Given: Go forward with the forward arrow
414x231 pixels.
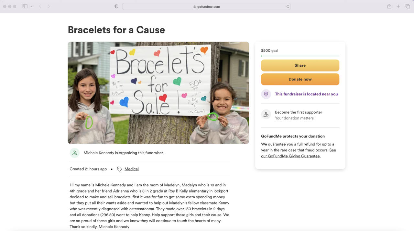Looking at the screenshot, I should [49, 6].
